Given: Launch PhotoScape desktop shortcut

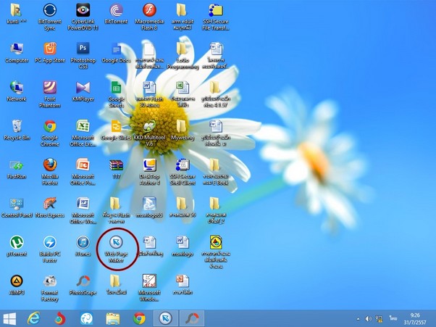Looking at the screenshot, I should [x=83, y=285].
